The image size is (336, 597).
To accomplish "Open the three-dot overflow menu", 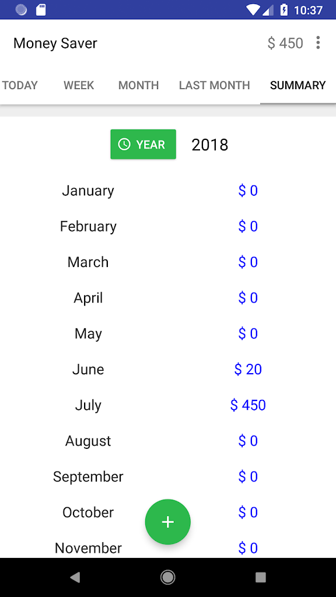I will [318, 43].
